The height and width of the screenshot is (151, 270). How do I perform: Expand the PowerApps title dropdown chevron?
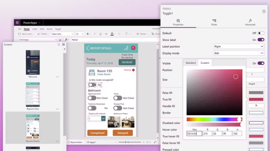tap(39, 23)
